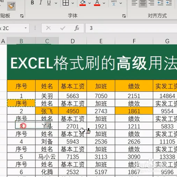Click the cell with value 11105
The height and width of the screenshot is (177, 177).
click(x=165, y=141)
